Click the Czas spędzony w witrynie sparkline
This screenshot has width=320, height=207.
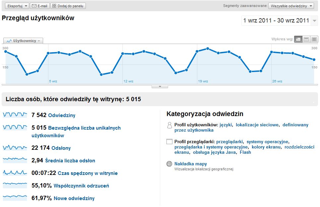pos(15,173)
